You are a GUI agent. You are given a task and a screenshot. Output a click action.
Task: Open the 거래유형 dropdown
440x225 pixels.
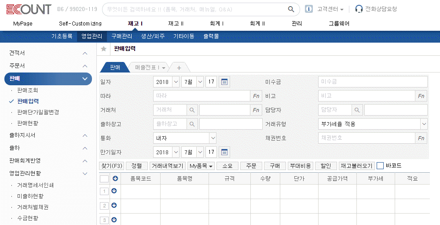pyautogui.click(x=373, y=124)
